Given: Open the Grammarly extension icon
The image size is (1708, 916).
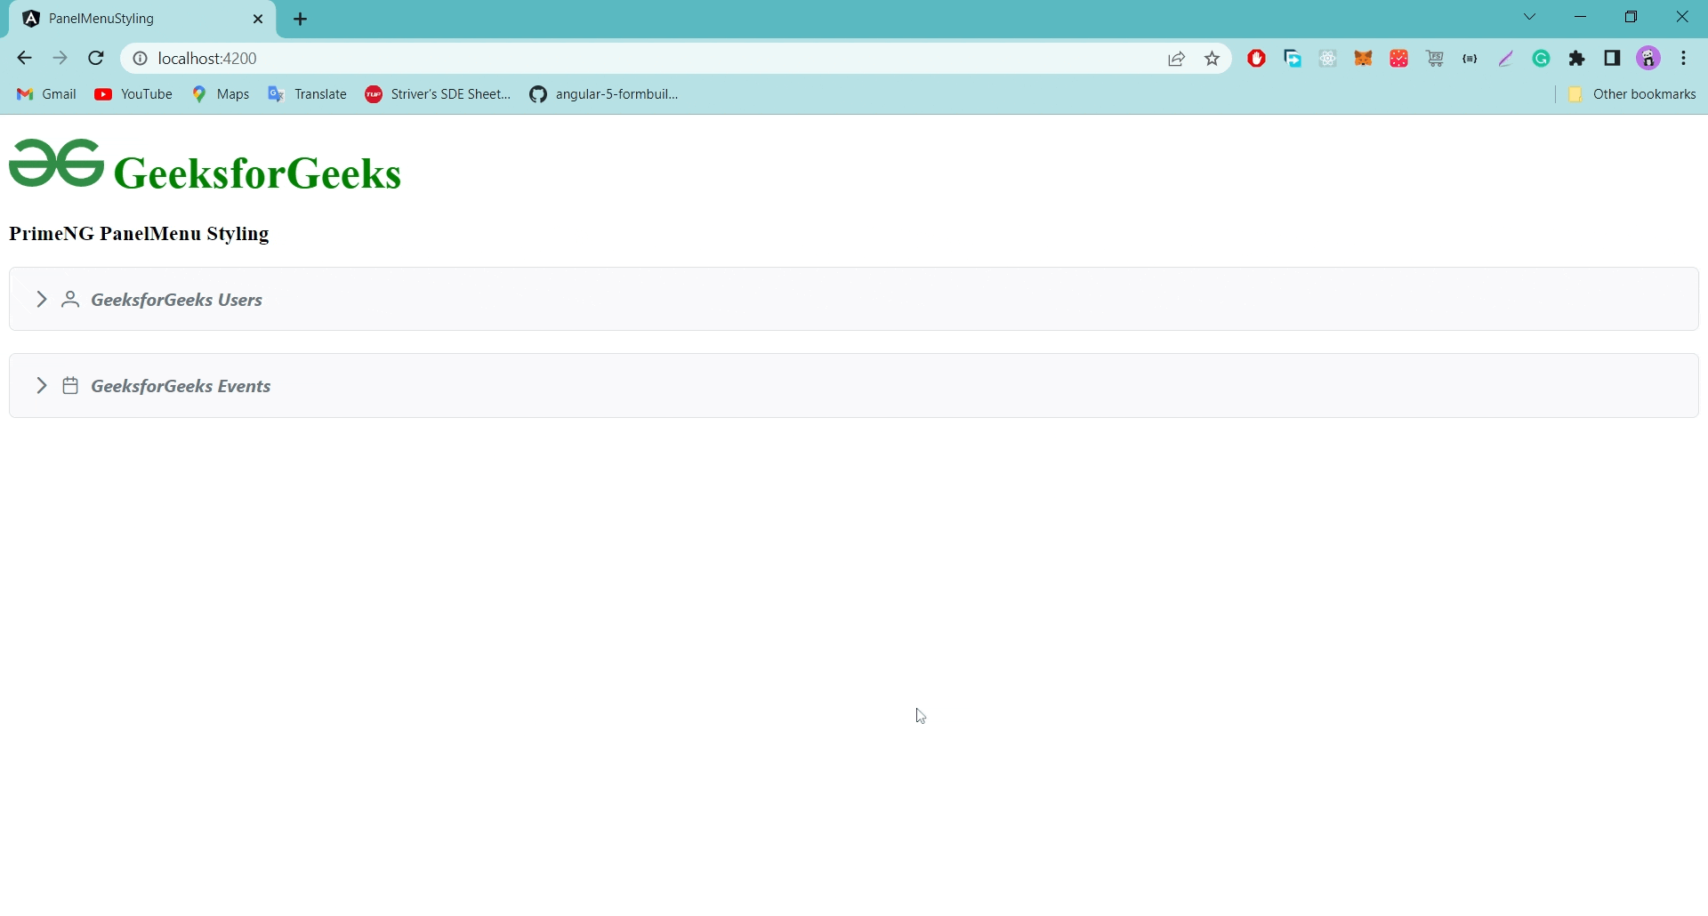Looking at the screenshot, I should tap(1543, 59).
